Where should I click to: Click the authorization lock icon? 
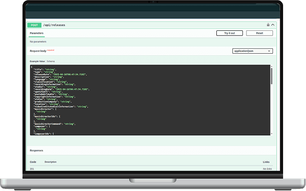point(268,24)
